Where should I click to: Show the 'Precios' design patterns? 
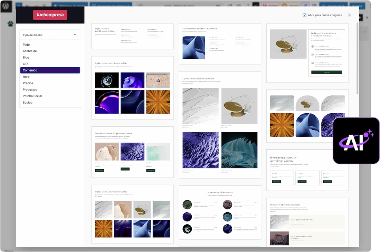[28, 83]
